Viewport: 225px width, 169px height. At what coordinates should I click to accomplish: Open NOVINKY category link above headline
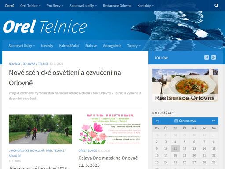point(15,64)
